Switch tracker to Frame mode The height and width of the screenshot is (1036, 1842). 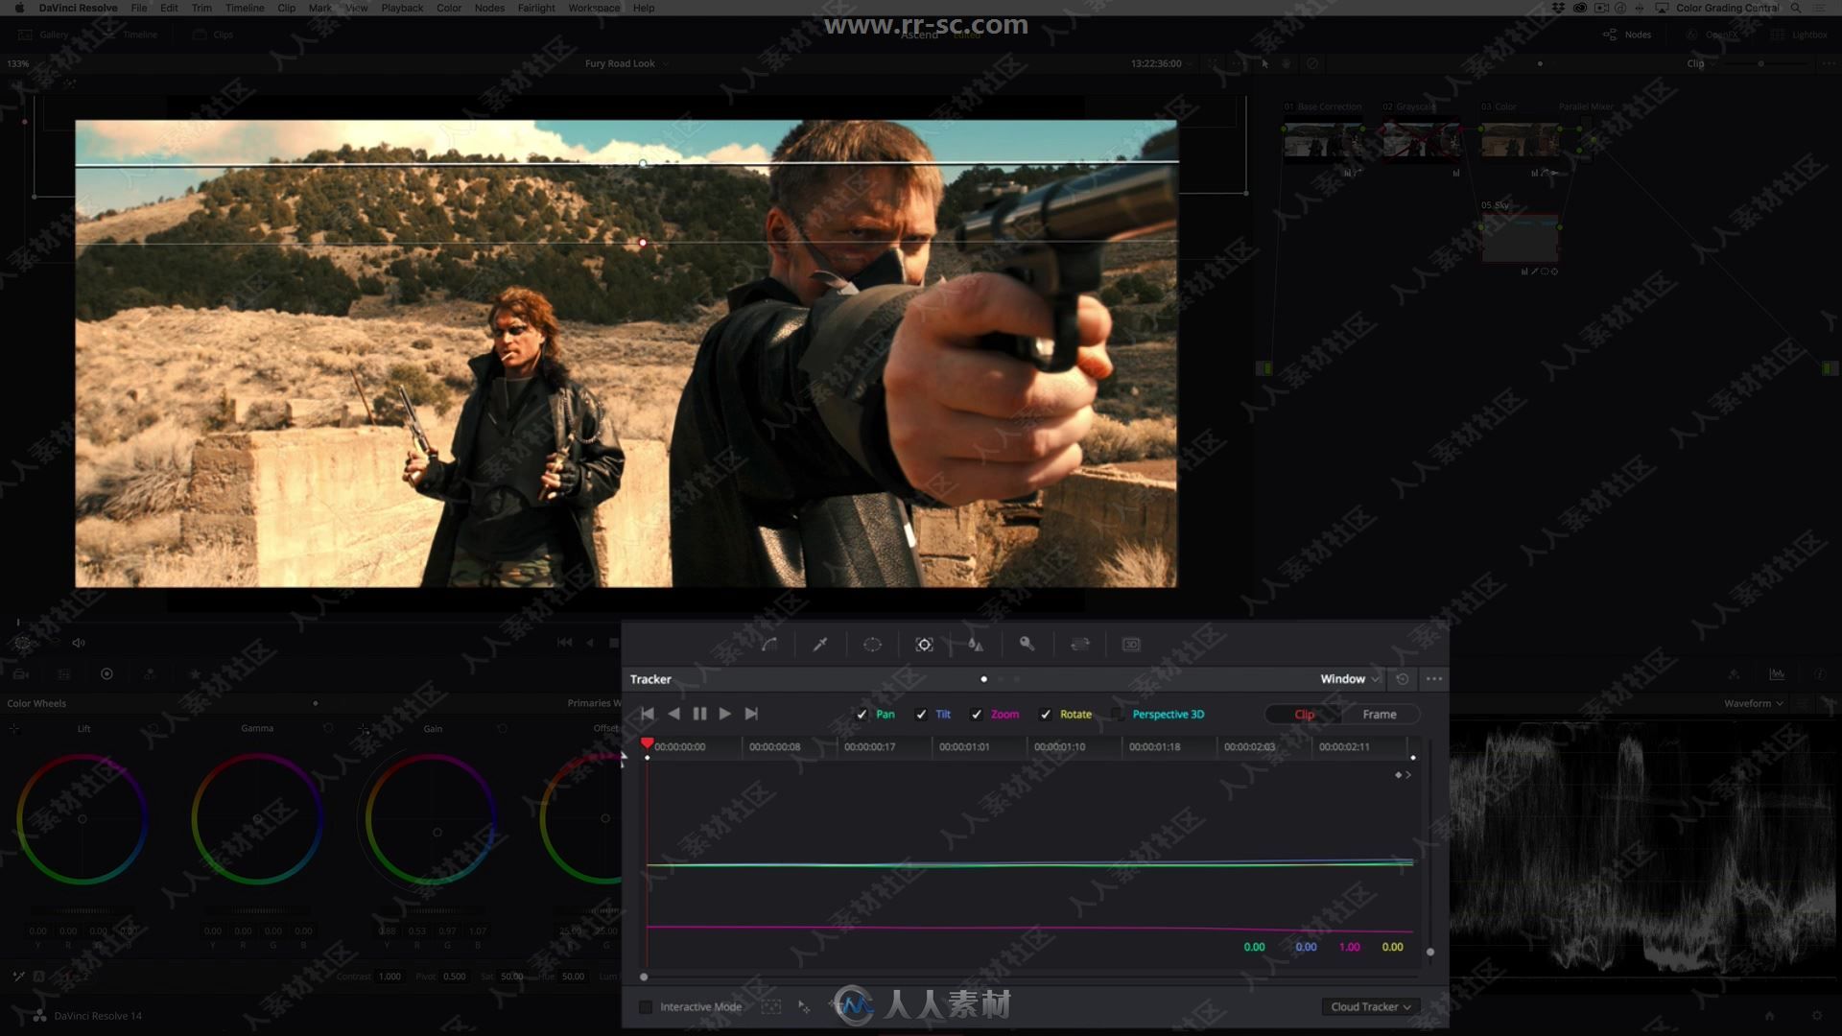click(1380, 715)
